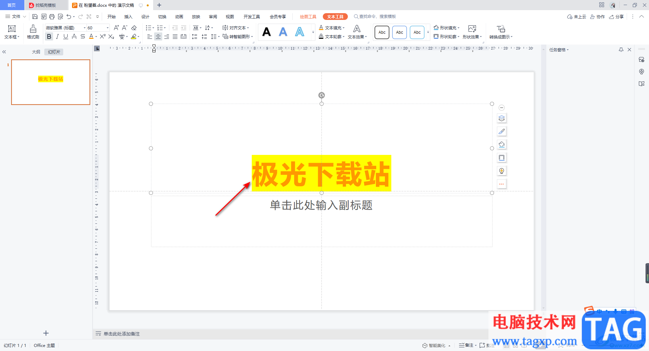Apply subscript formatting
The width and height of the screenshot is (649, 351).
[x=111, y=36]
